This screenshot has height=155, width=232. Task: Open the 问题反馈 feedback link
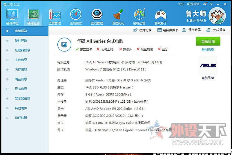(193, 4)
